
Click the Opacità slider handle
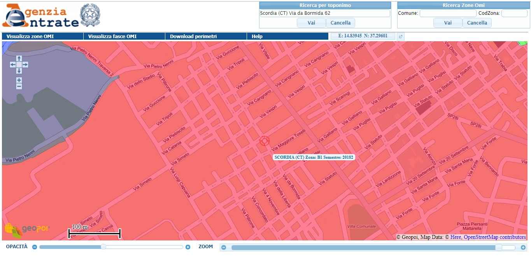[103, 247]
